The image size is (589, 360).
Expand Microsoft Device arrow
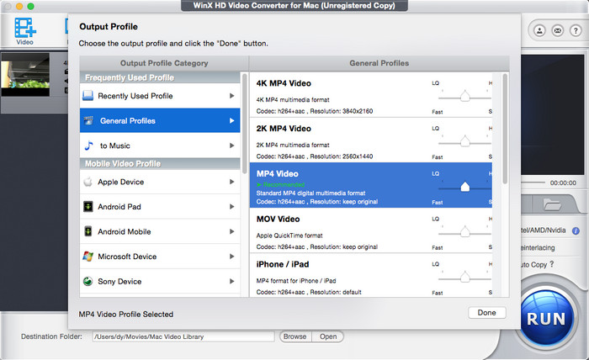tap(231, 257)
